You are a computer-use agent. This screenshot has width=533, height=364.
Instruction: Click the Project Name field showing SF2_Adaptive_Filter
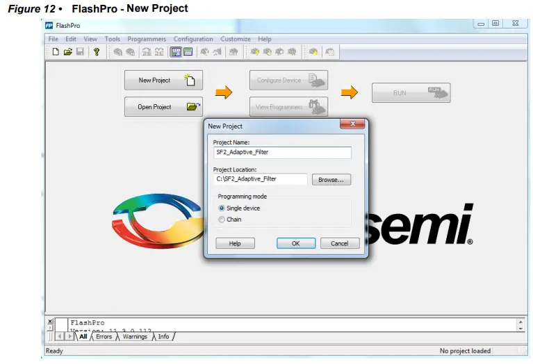(282, 152)
